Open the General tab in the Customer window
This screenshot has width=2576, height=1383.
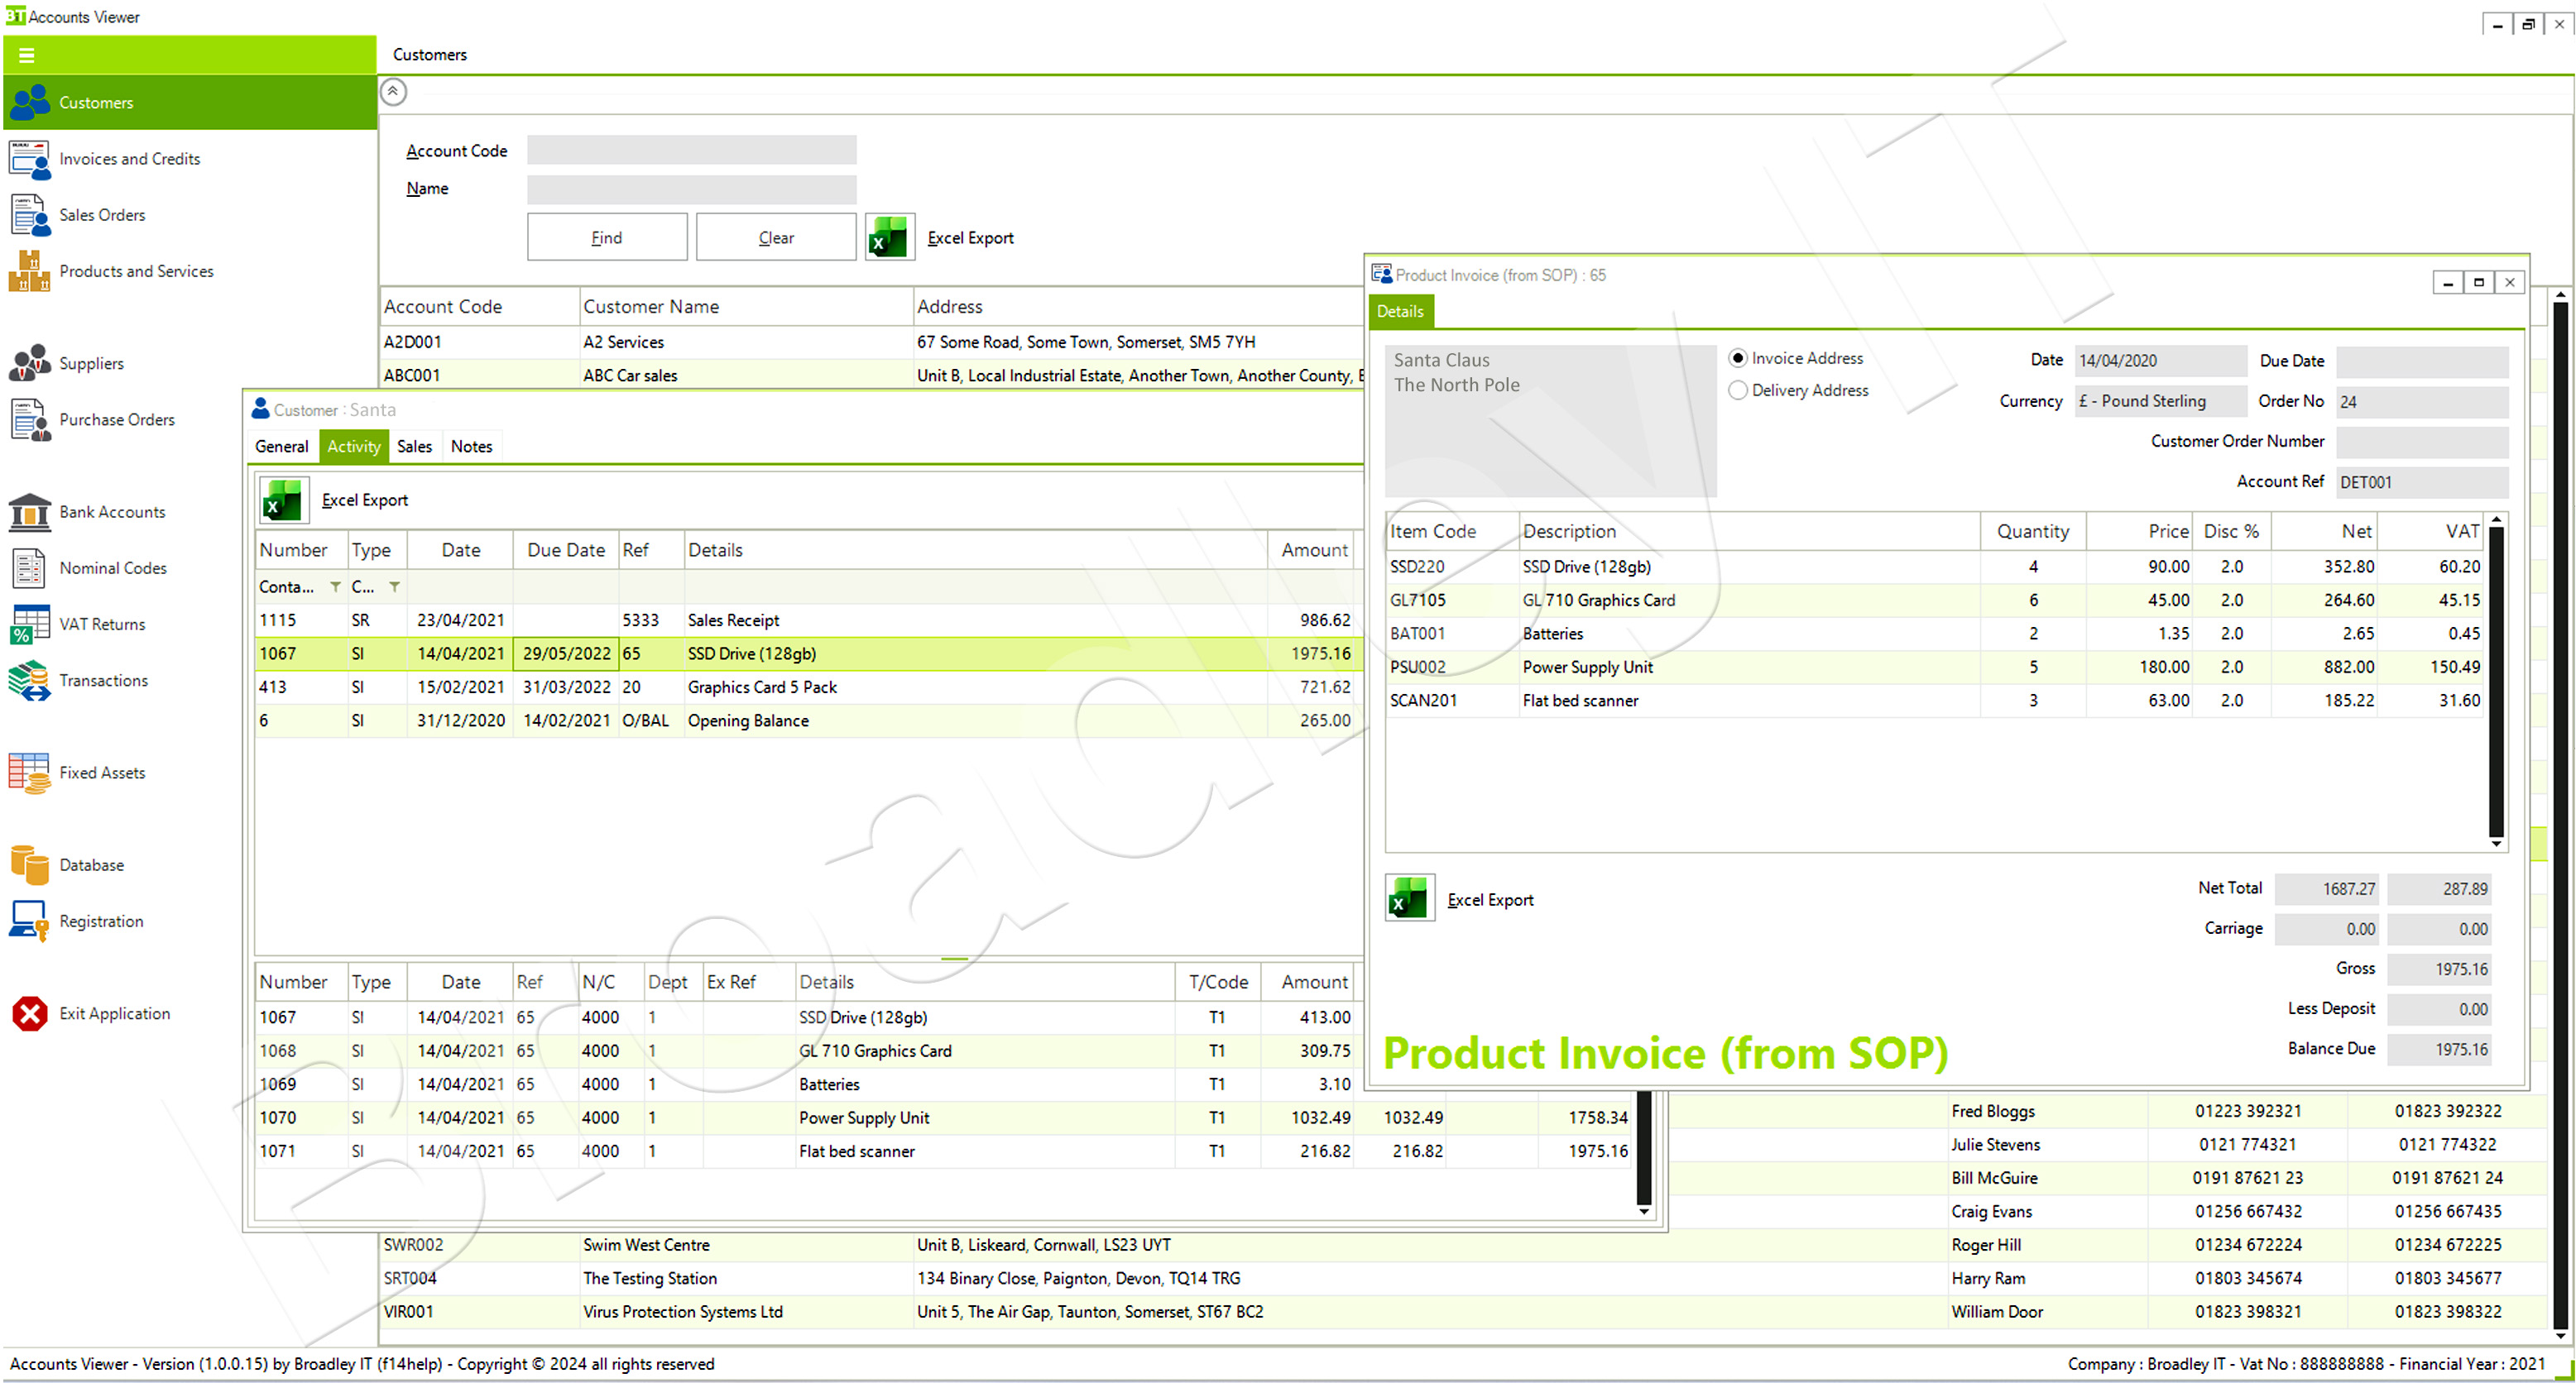281,446
